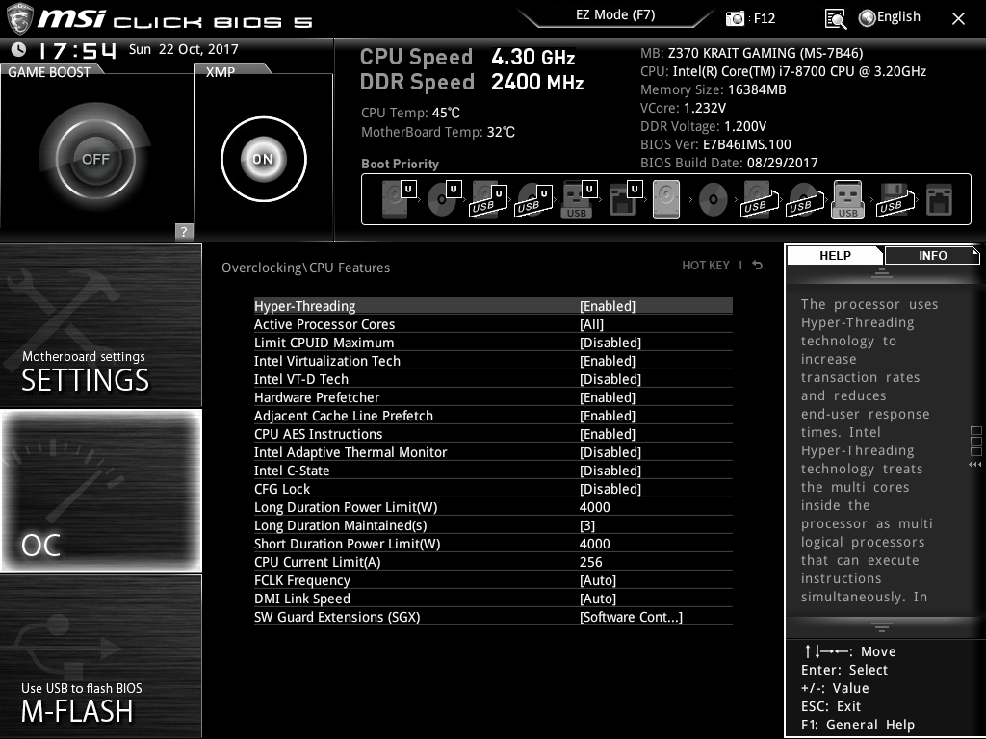This screenshot has width=986, height=739.
Task: Open the FCLK Frequency Auto value
Action: click(597, 580)
